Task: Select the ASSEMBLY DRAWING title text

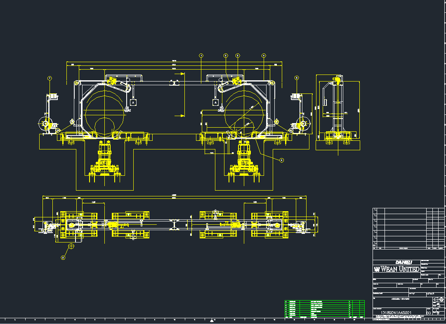Action: tap(401, 299)
